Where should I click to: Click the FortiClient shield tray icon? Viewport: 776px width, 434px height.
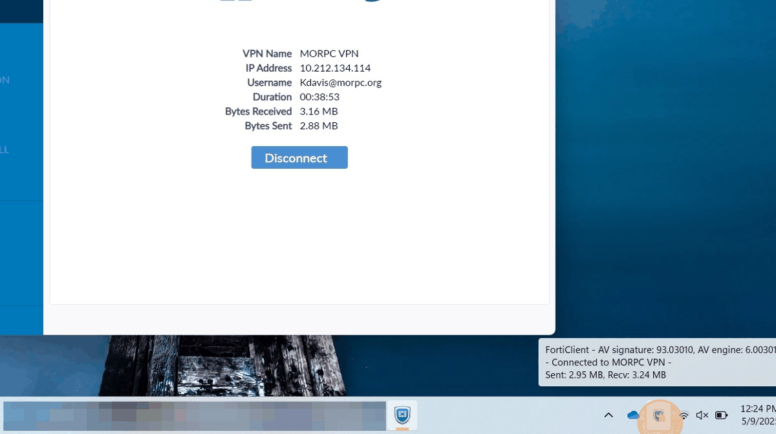tap(659, 415)
